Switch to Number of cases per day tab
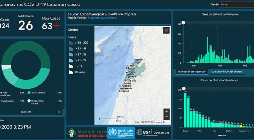The image size is (254, 140). [x=192, y=72]
